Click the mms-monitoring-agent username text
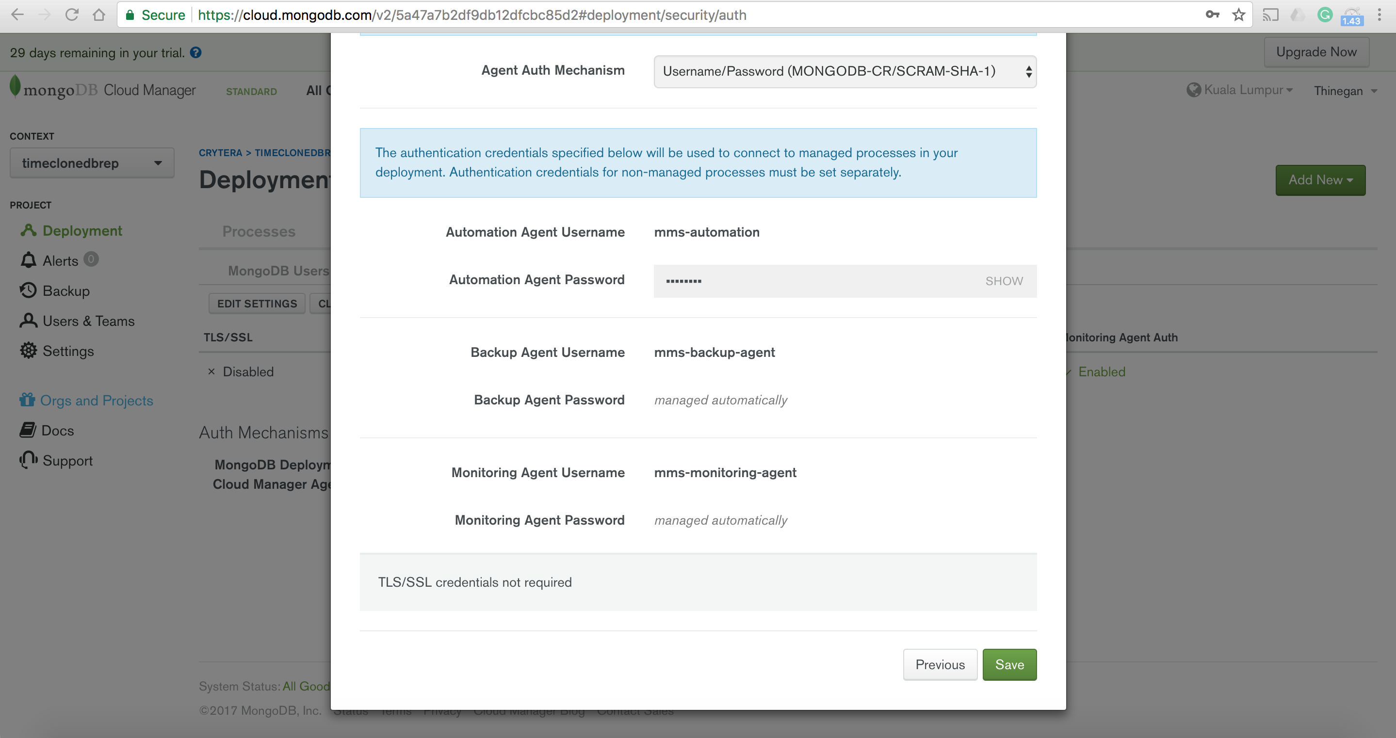The width and height of the screenshot is (1396, 738). point(725,472)
